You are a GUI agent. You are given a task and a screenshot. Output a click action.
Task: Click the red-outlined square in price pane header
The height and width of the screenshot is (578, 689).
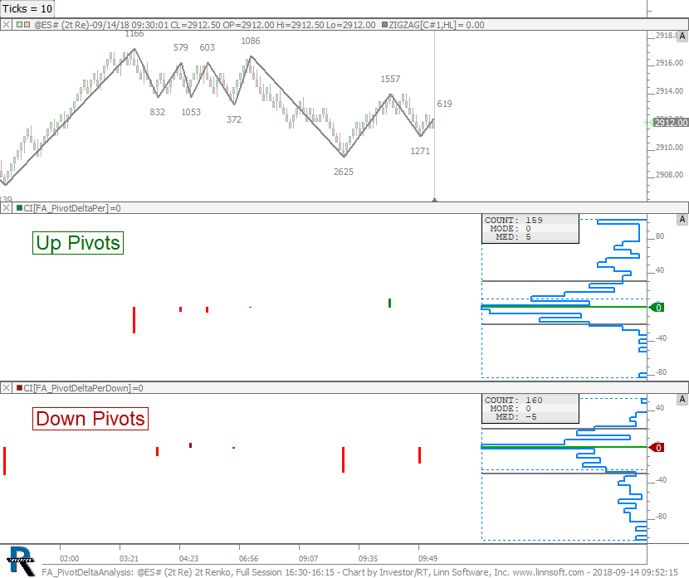(27, 25)
